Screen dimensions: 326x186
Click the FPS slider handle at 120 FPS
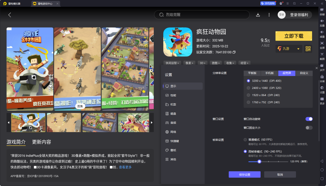pos(259,162)
